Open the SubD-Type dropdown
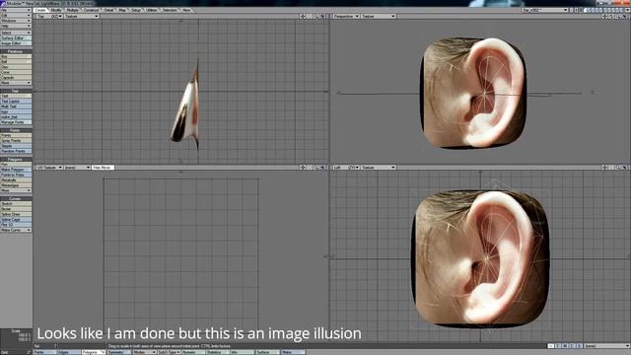The width and height of the screenshot is (631, 355). pos(169,352)
